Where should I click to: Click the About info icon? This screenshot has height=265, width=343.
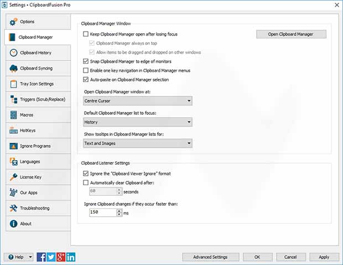pos(13,224)
